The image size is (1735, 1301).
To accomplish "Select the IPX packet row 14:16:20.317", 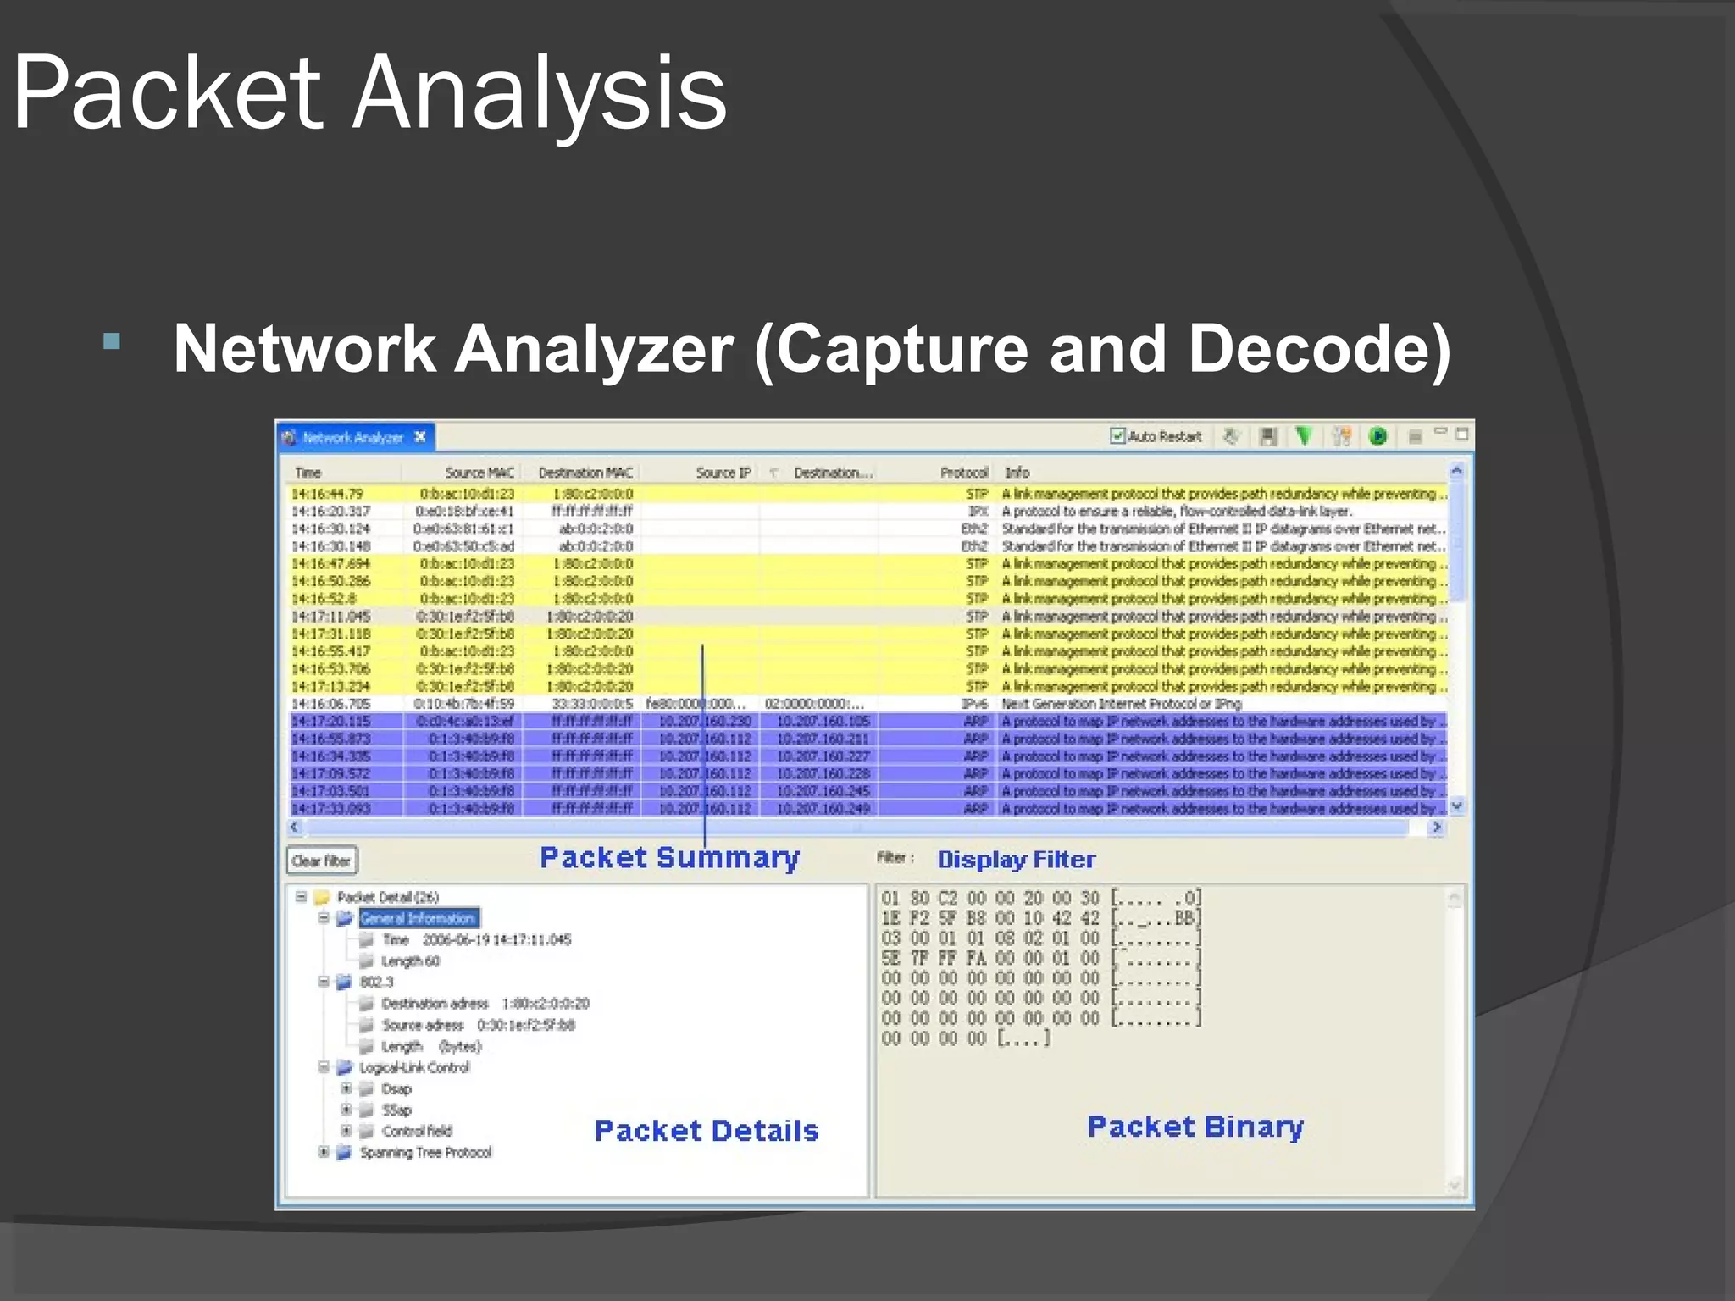I will [867, 512].
